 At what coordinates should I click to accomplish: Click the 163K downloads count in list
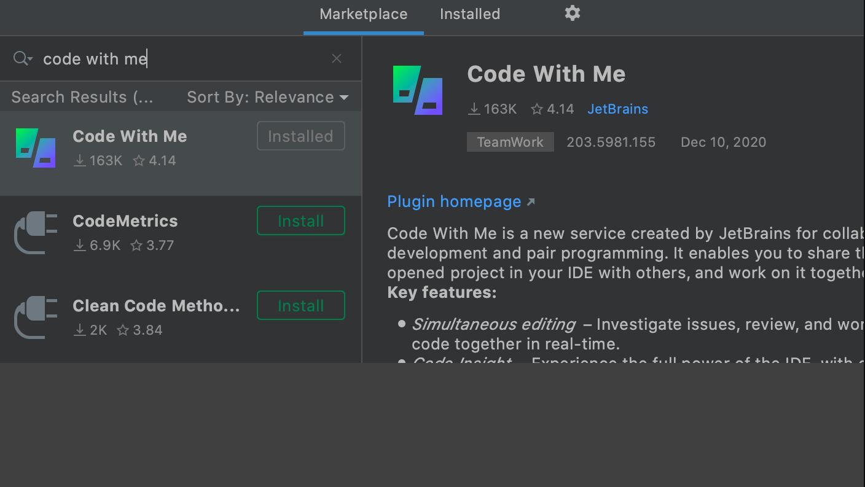tap(98, 160)
